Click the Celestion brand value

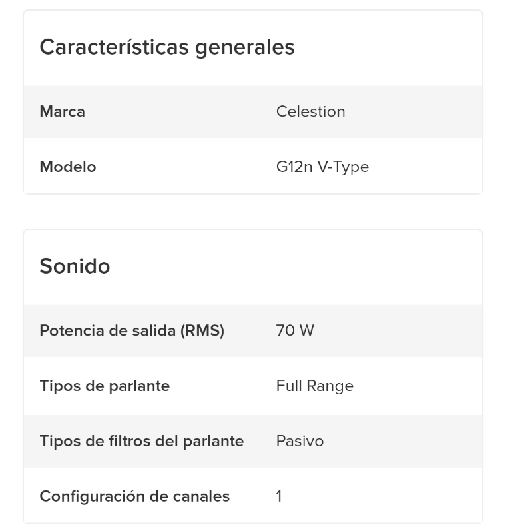pos(310,111)
